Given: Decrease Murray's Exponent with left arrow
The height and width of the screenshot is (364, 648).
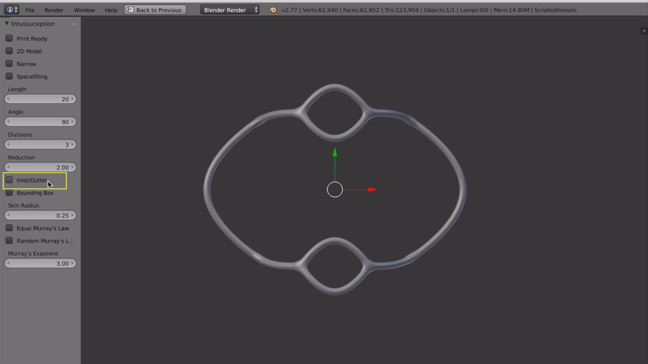Looking at the screenshot, I should pyautogui.click(x=8, y=264).
